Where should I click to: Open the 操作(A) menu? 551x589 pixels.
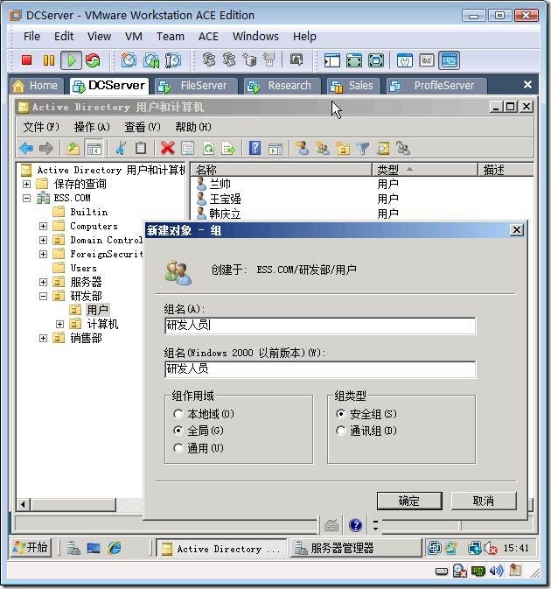click(92, 127)
